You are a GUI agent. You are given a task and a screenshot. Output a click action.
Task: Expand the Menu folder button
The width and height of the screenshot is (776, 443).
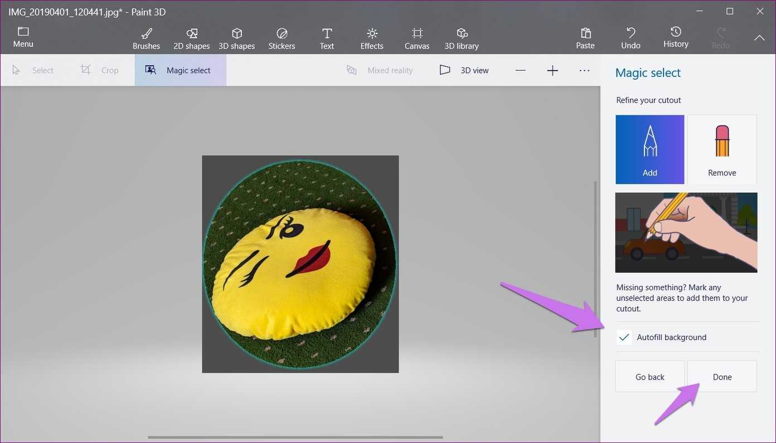coord(23,37)
